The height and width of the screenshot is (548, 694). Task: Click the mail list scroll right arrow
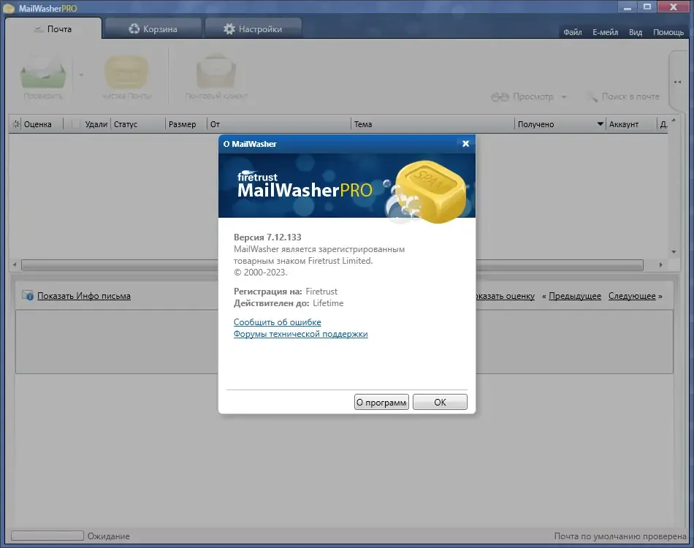click(x=660, y=265)
